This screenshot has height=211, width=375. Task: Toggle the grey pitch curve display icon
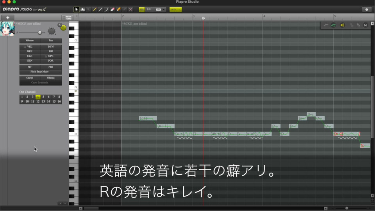pos(326,25)
